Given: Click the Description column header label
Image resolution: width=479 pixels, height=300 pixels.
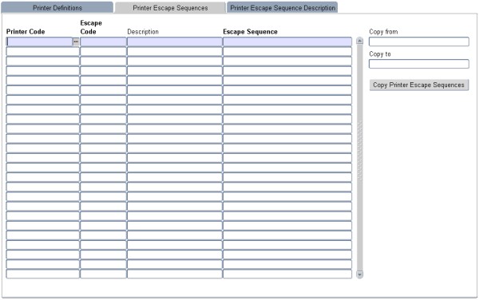Looking at the screenshot, I should tap(143, 32).
